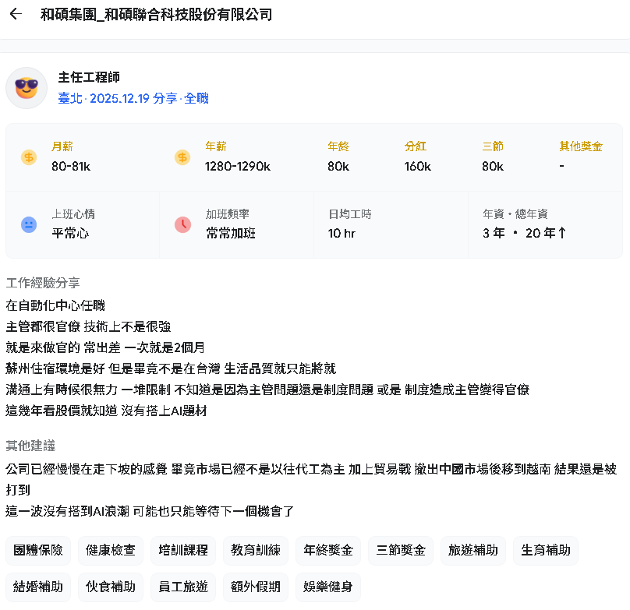Select the 年終獎金 benefit tag
The image size is (630, 610).
328,550
